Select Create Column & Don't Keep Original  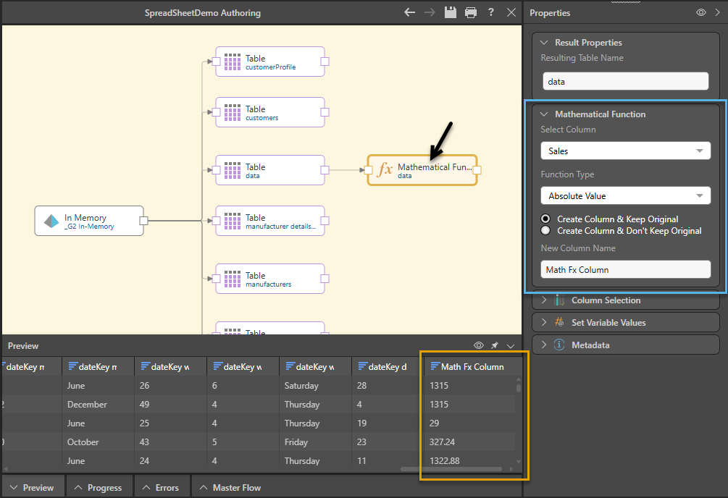545,231
